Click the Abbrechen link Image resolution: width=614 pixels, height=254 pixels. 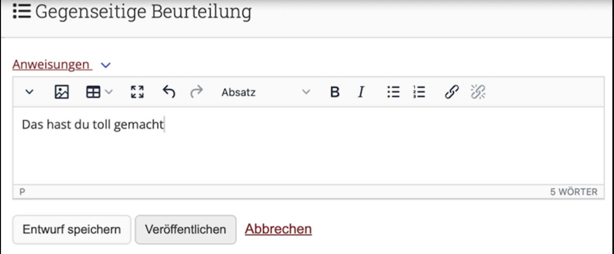click(x=278, y=229)
